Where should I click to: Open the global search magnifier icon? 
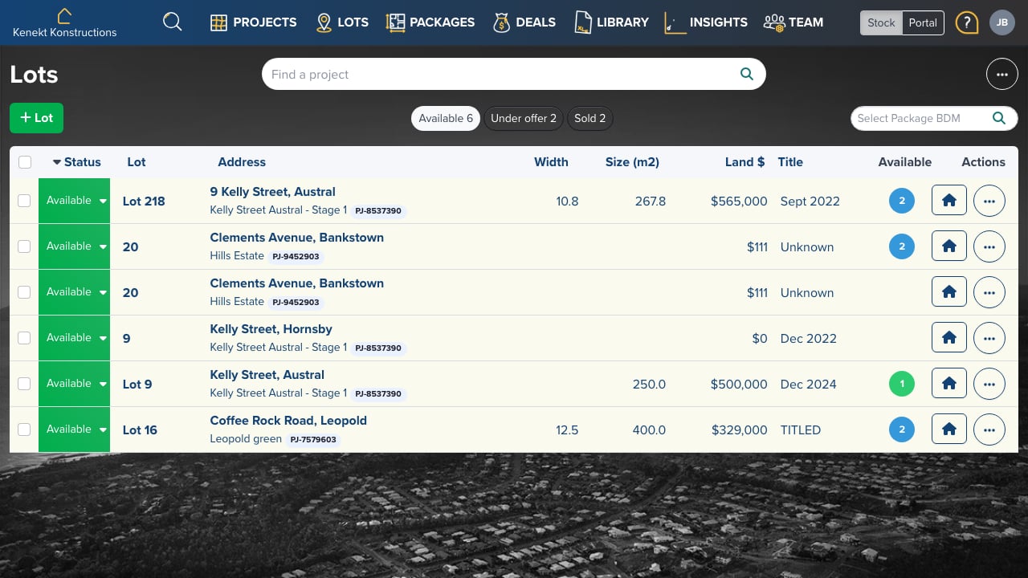click(172, 22)
